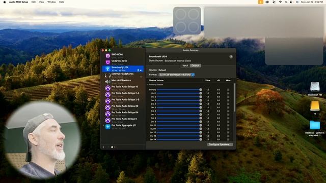Click the Siri icon in the menu bar
Image resolution: width=326 pixels, height=183 pixels.
coord(297,2)
